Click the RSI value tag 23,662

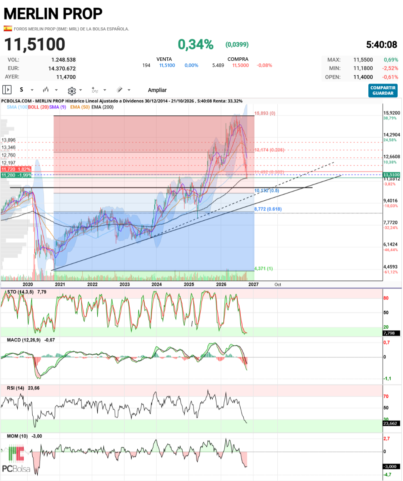(391, 423)
